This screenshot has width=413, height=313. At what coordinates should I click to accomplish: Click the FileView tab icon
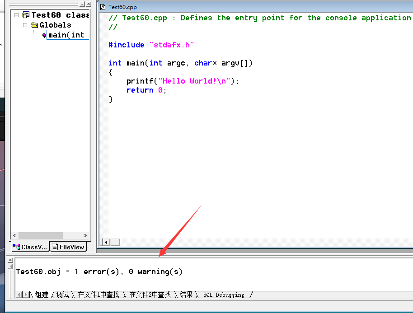coord(55,247)
